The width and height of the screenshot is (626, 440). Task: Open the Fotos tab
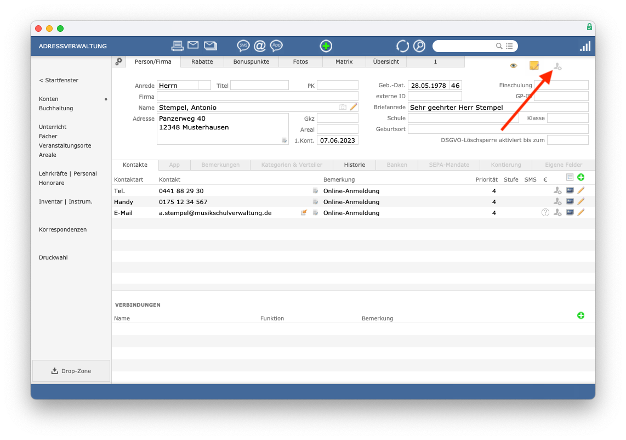coord(300,61)
